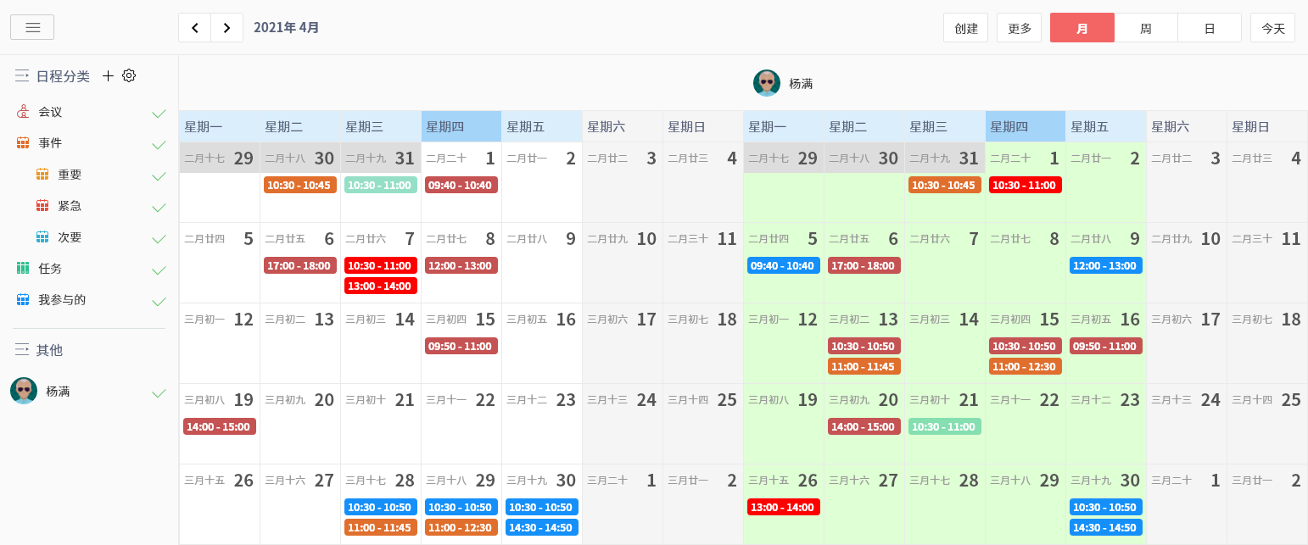Uncheck 杨满 in the sidebar list
This screenshot has width=1308, height=545.
click(x=158, y=392)
